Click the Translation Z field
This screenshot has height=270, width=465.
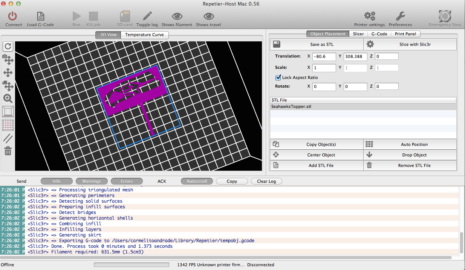[387, 56]
